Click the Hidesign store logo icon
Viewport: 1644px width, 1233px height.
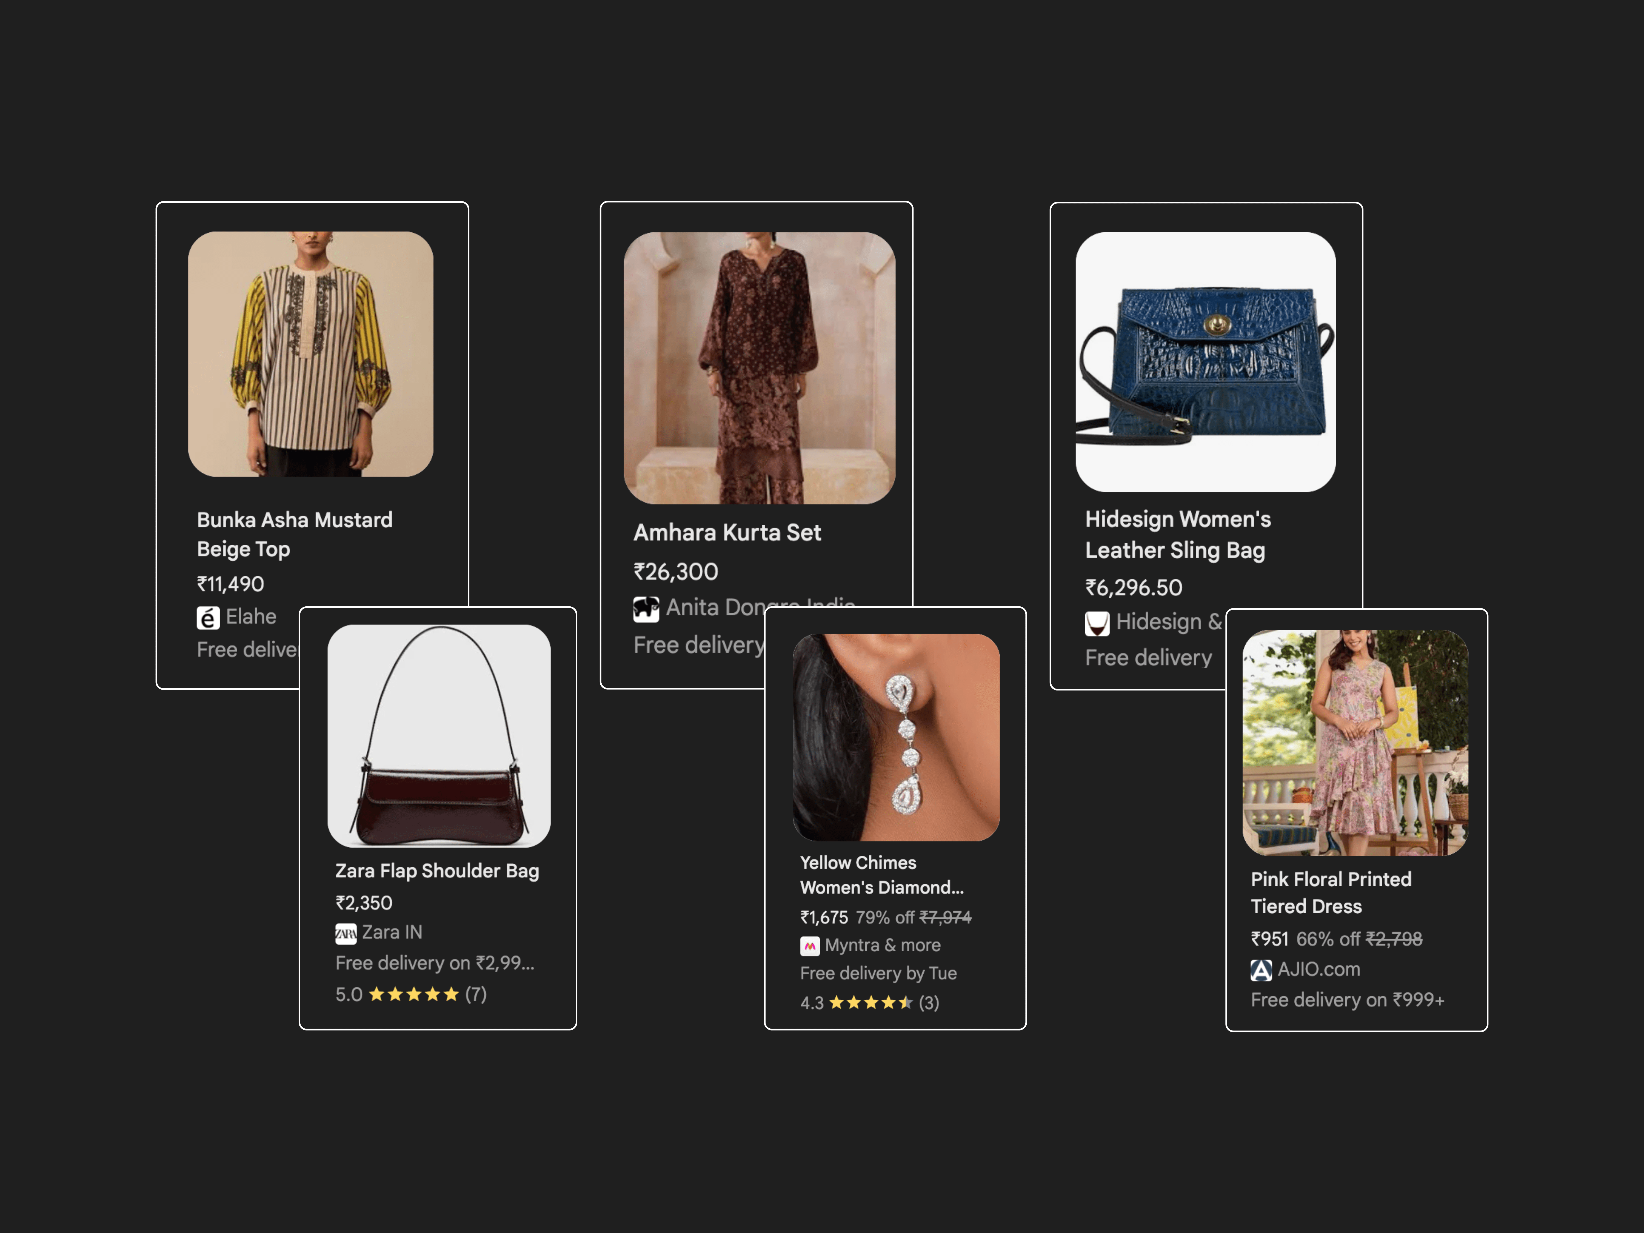click(x=1097, y=624)
